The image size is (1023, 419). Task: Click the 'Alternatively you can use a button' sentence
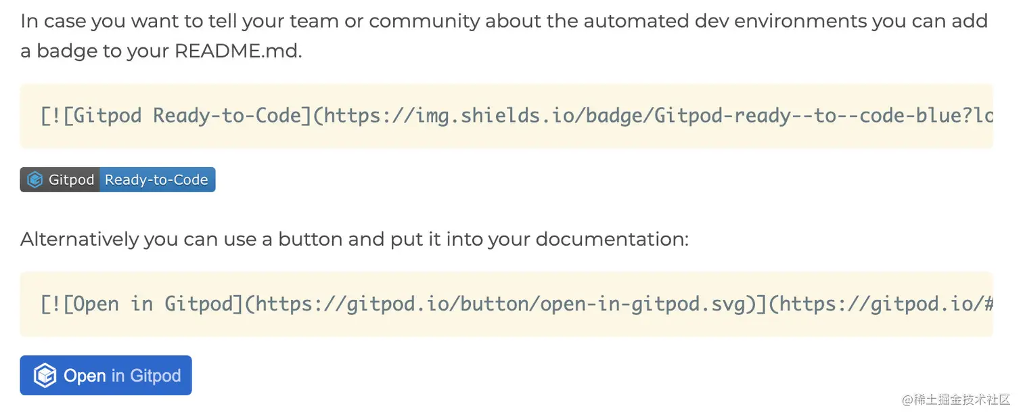tap(355, 240)
